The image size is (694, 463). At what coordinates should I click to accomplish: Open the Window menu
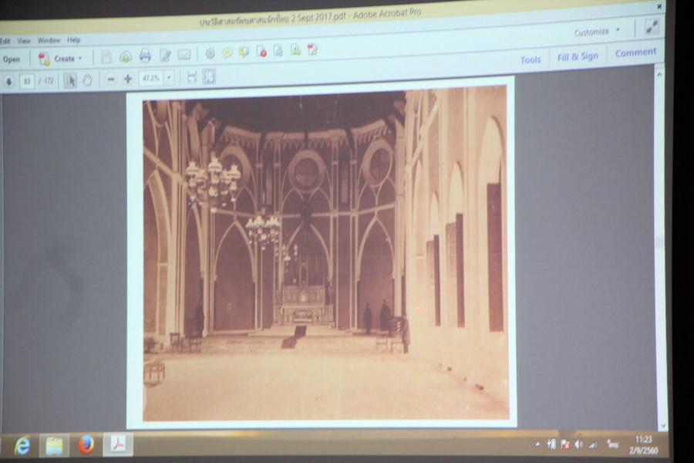(x=49, y=40)
